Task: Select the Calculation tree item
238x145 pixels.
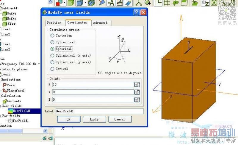Action: click(x=11, y=96)
